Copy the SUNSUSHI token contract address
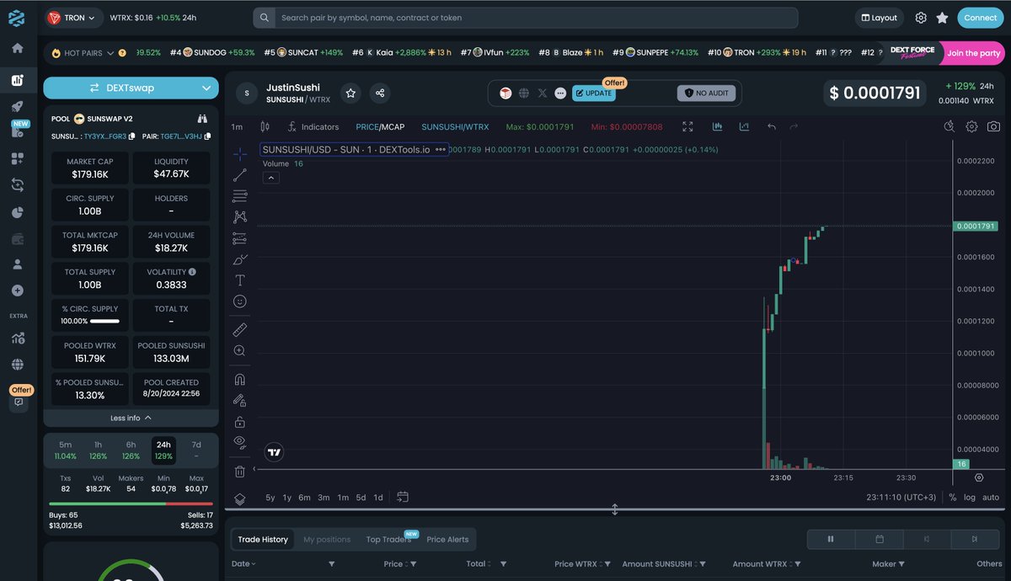 (133, 136)
